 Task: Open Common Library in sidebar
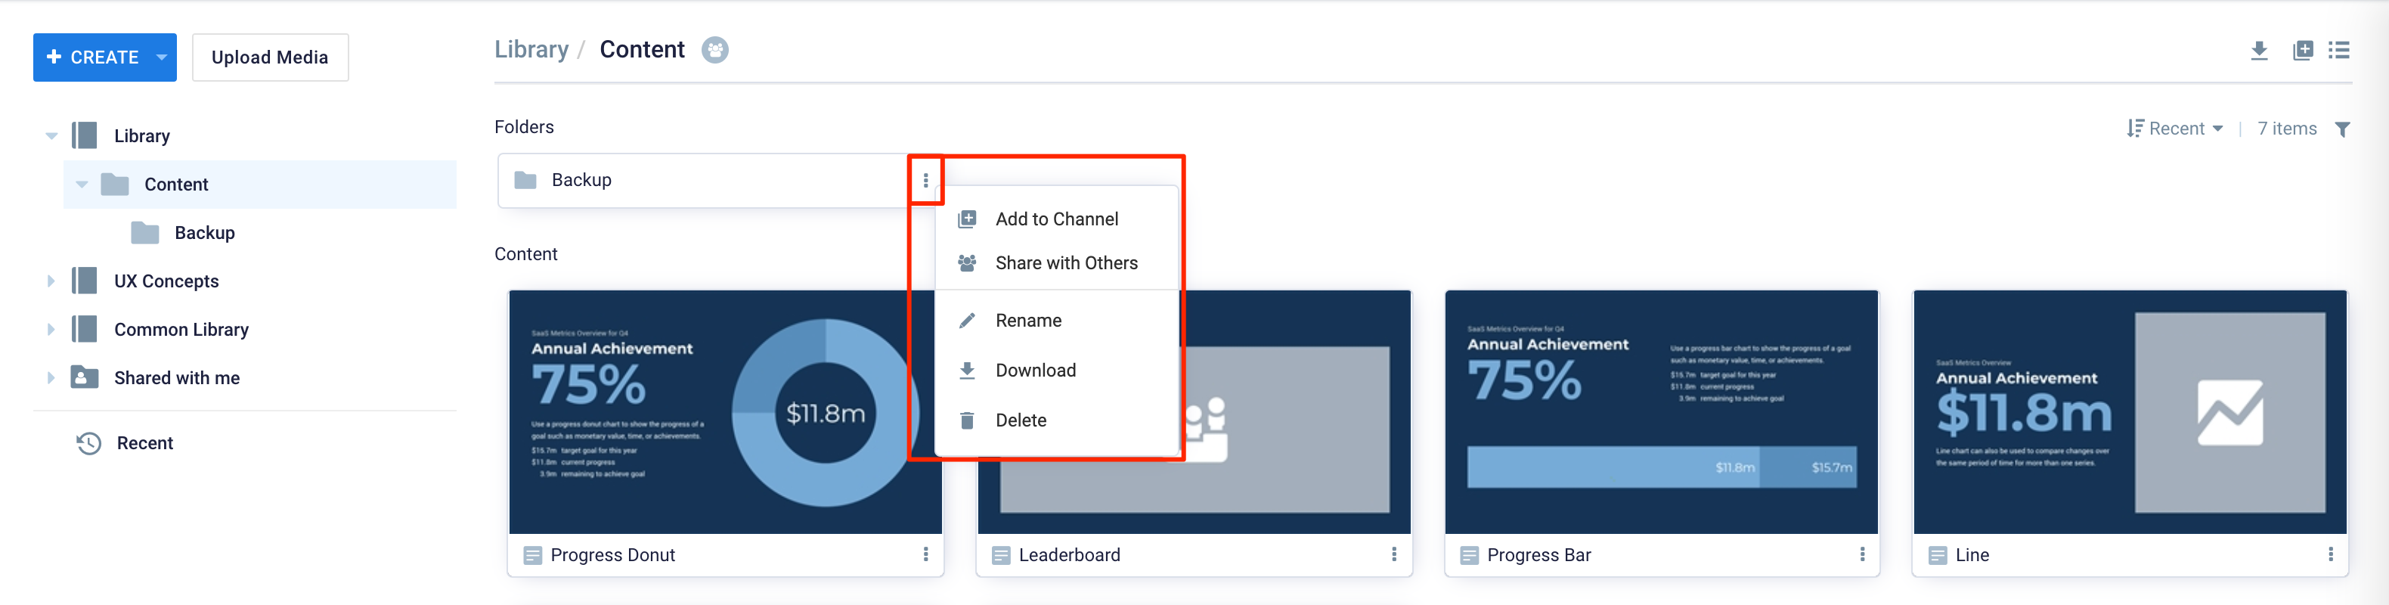pyautogui.click(x=181, y=330)
